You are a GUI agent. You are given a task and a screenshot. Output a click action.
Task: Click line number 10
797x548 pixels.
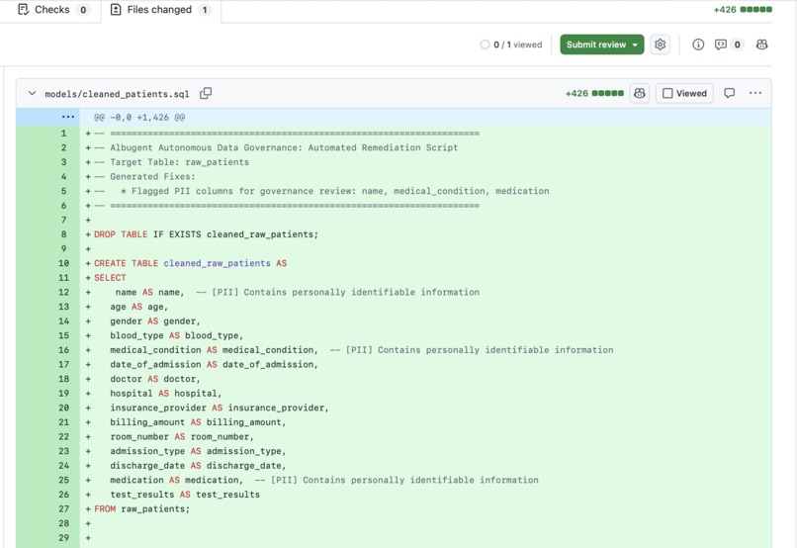(x=63, y=263)
